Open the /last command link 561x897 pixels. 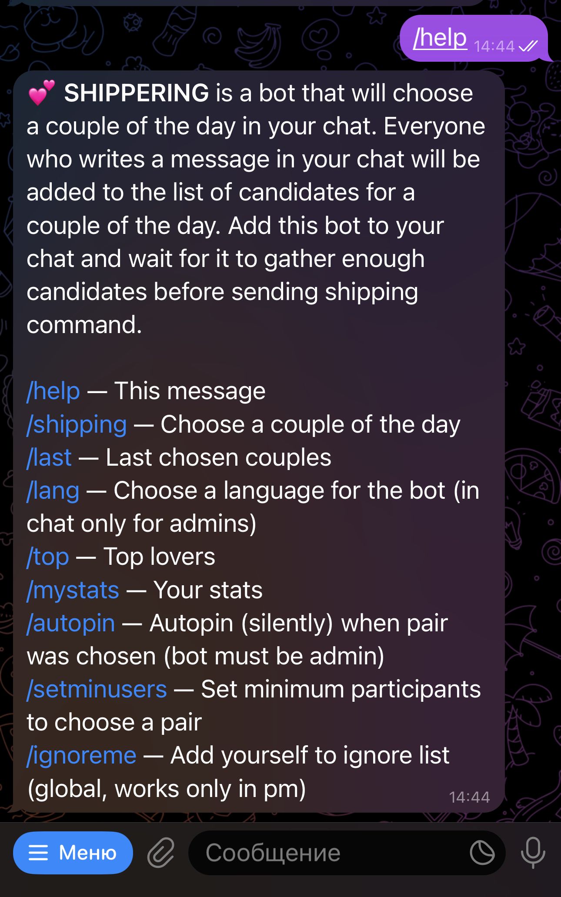click(49, 457)
